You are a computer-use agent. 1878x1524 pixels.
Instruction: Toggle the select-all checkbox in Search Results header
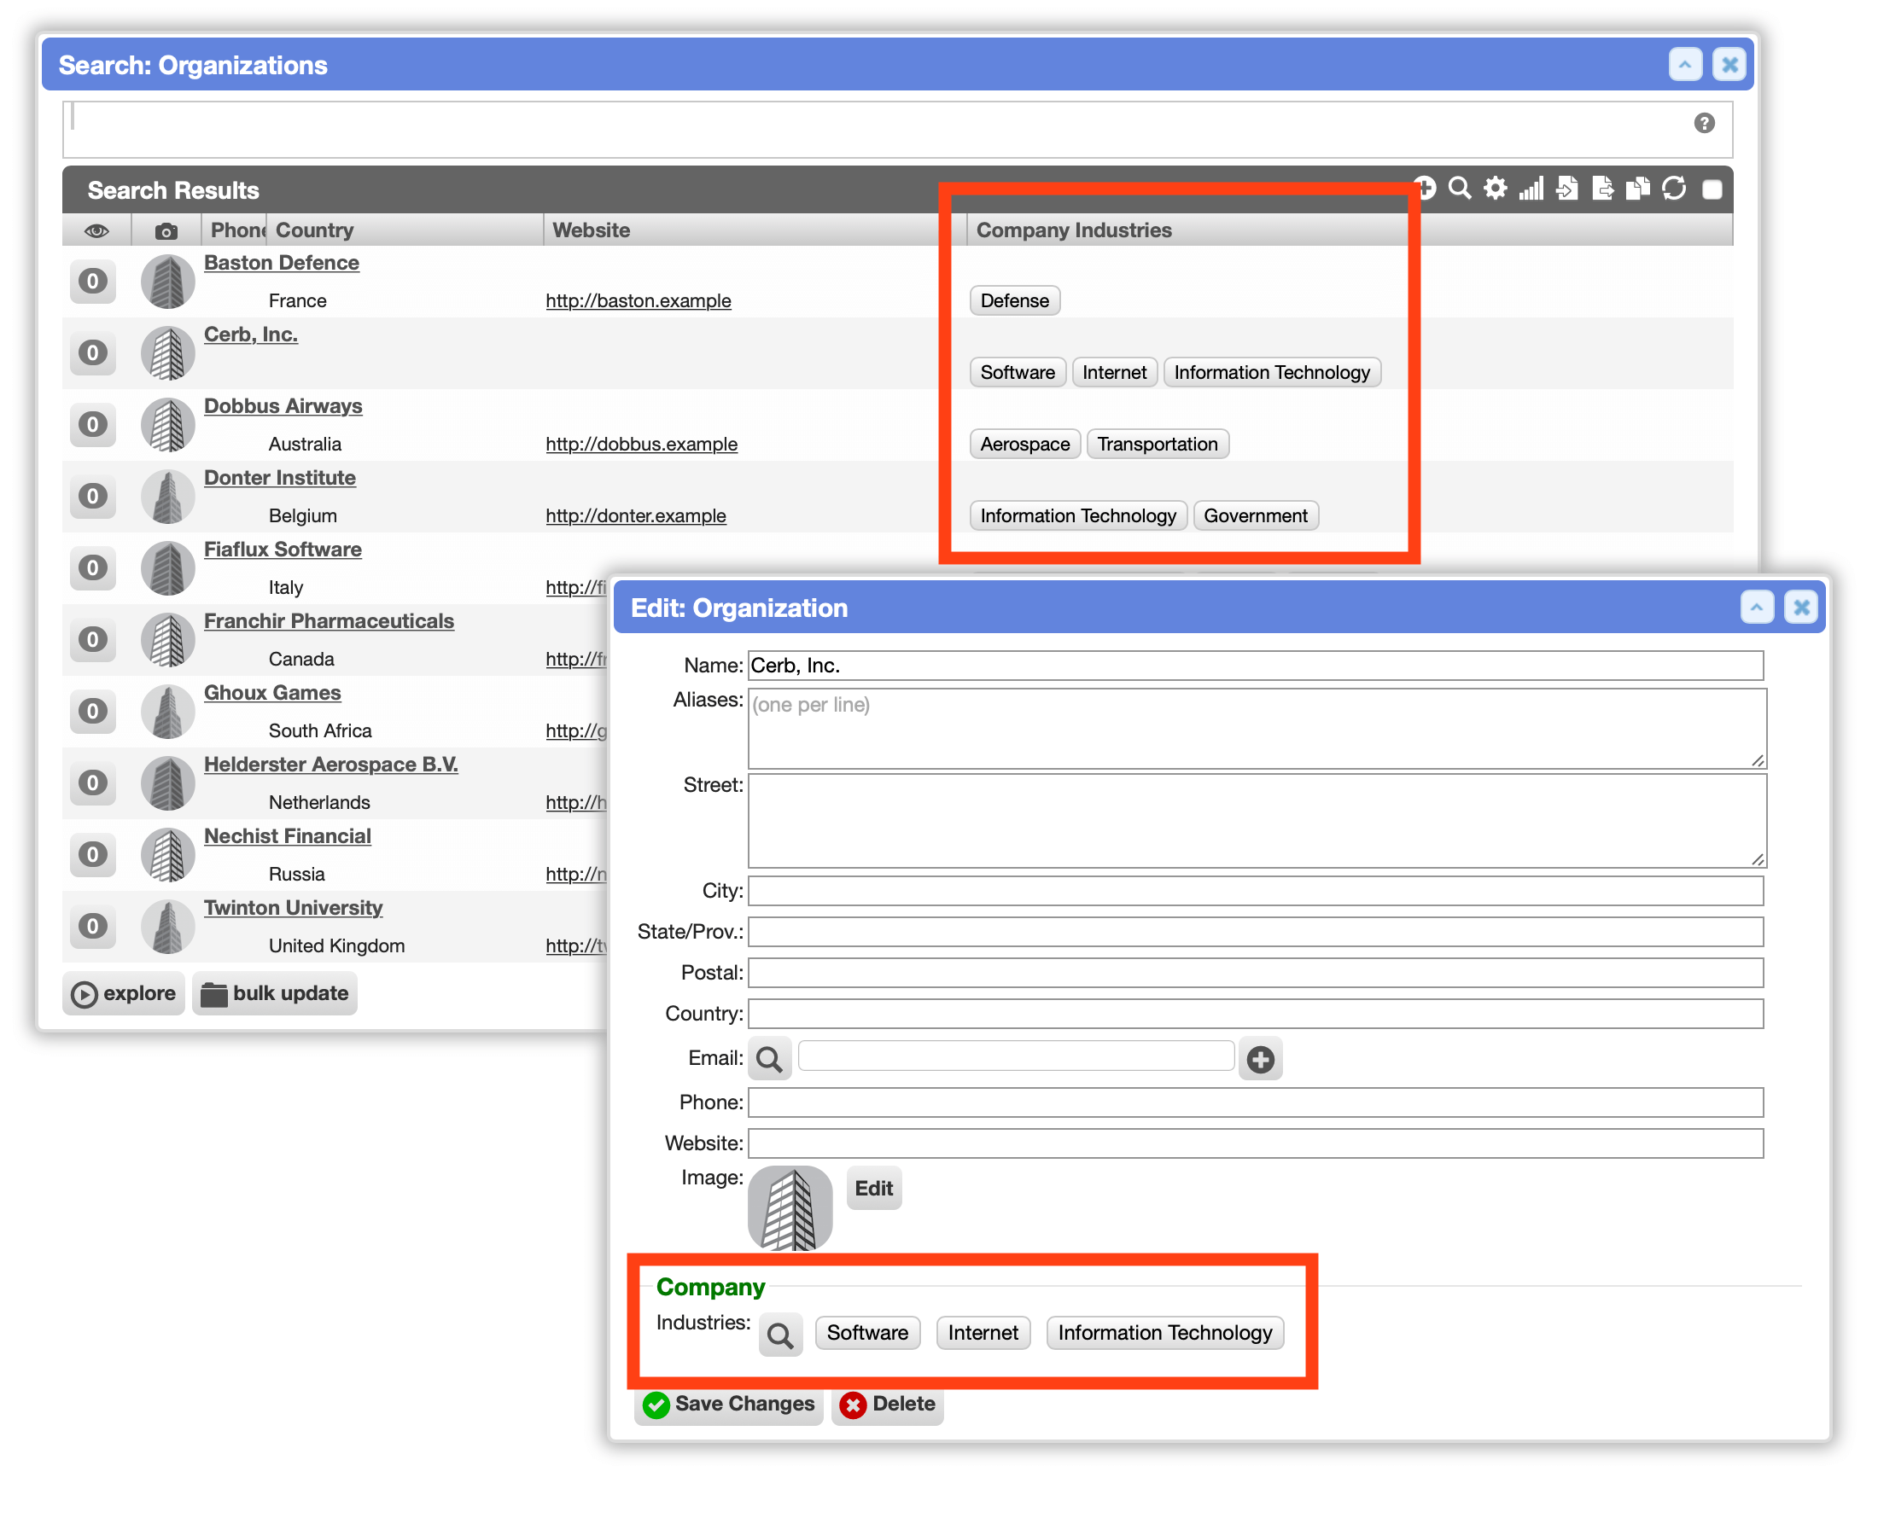[x=1713, y=189]
